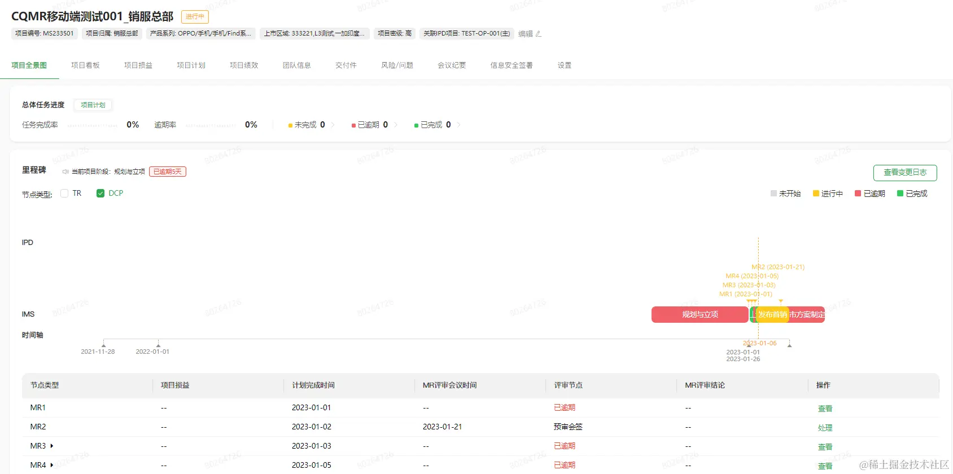This screenshot has height=474, width=953.
Task: Open the 交付件 tab
Action: click(346, 65)
